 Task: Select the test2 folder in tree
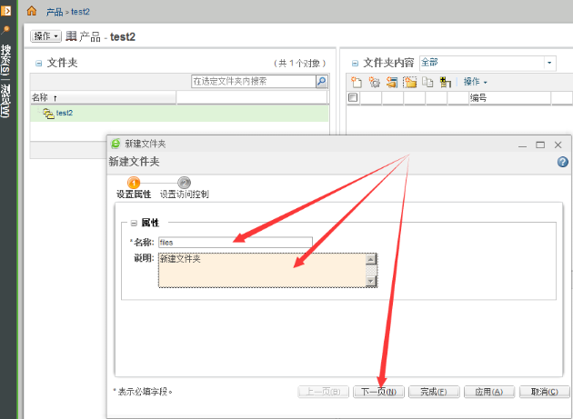click(64, 113)
